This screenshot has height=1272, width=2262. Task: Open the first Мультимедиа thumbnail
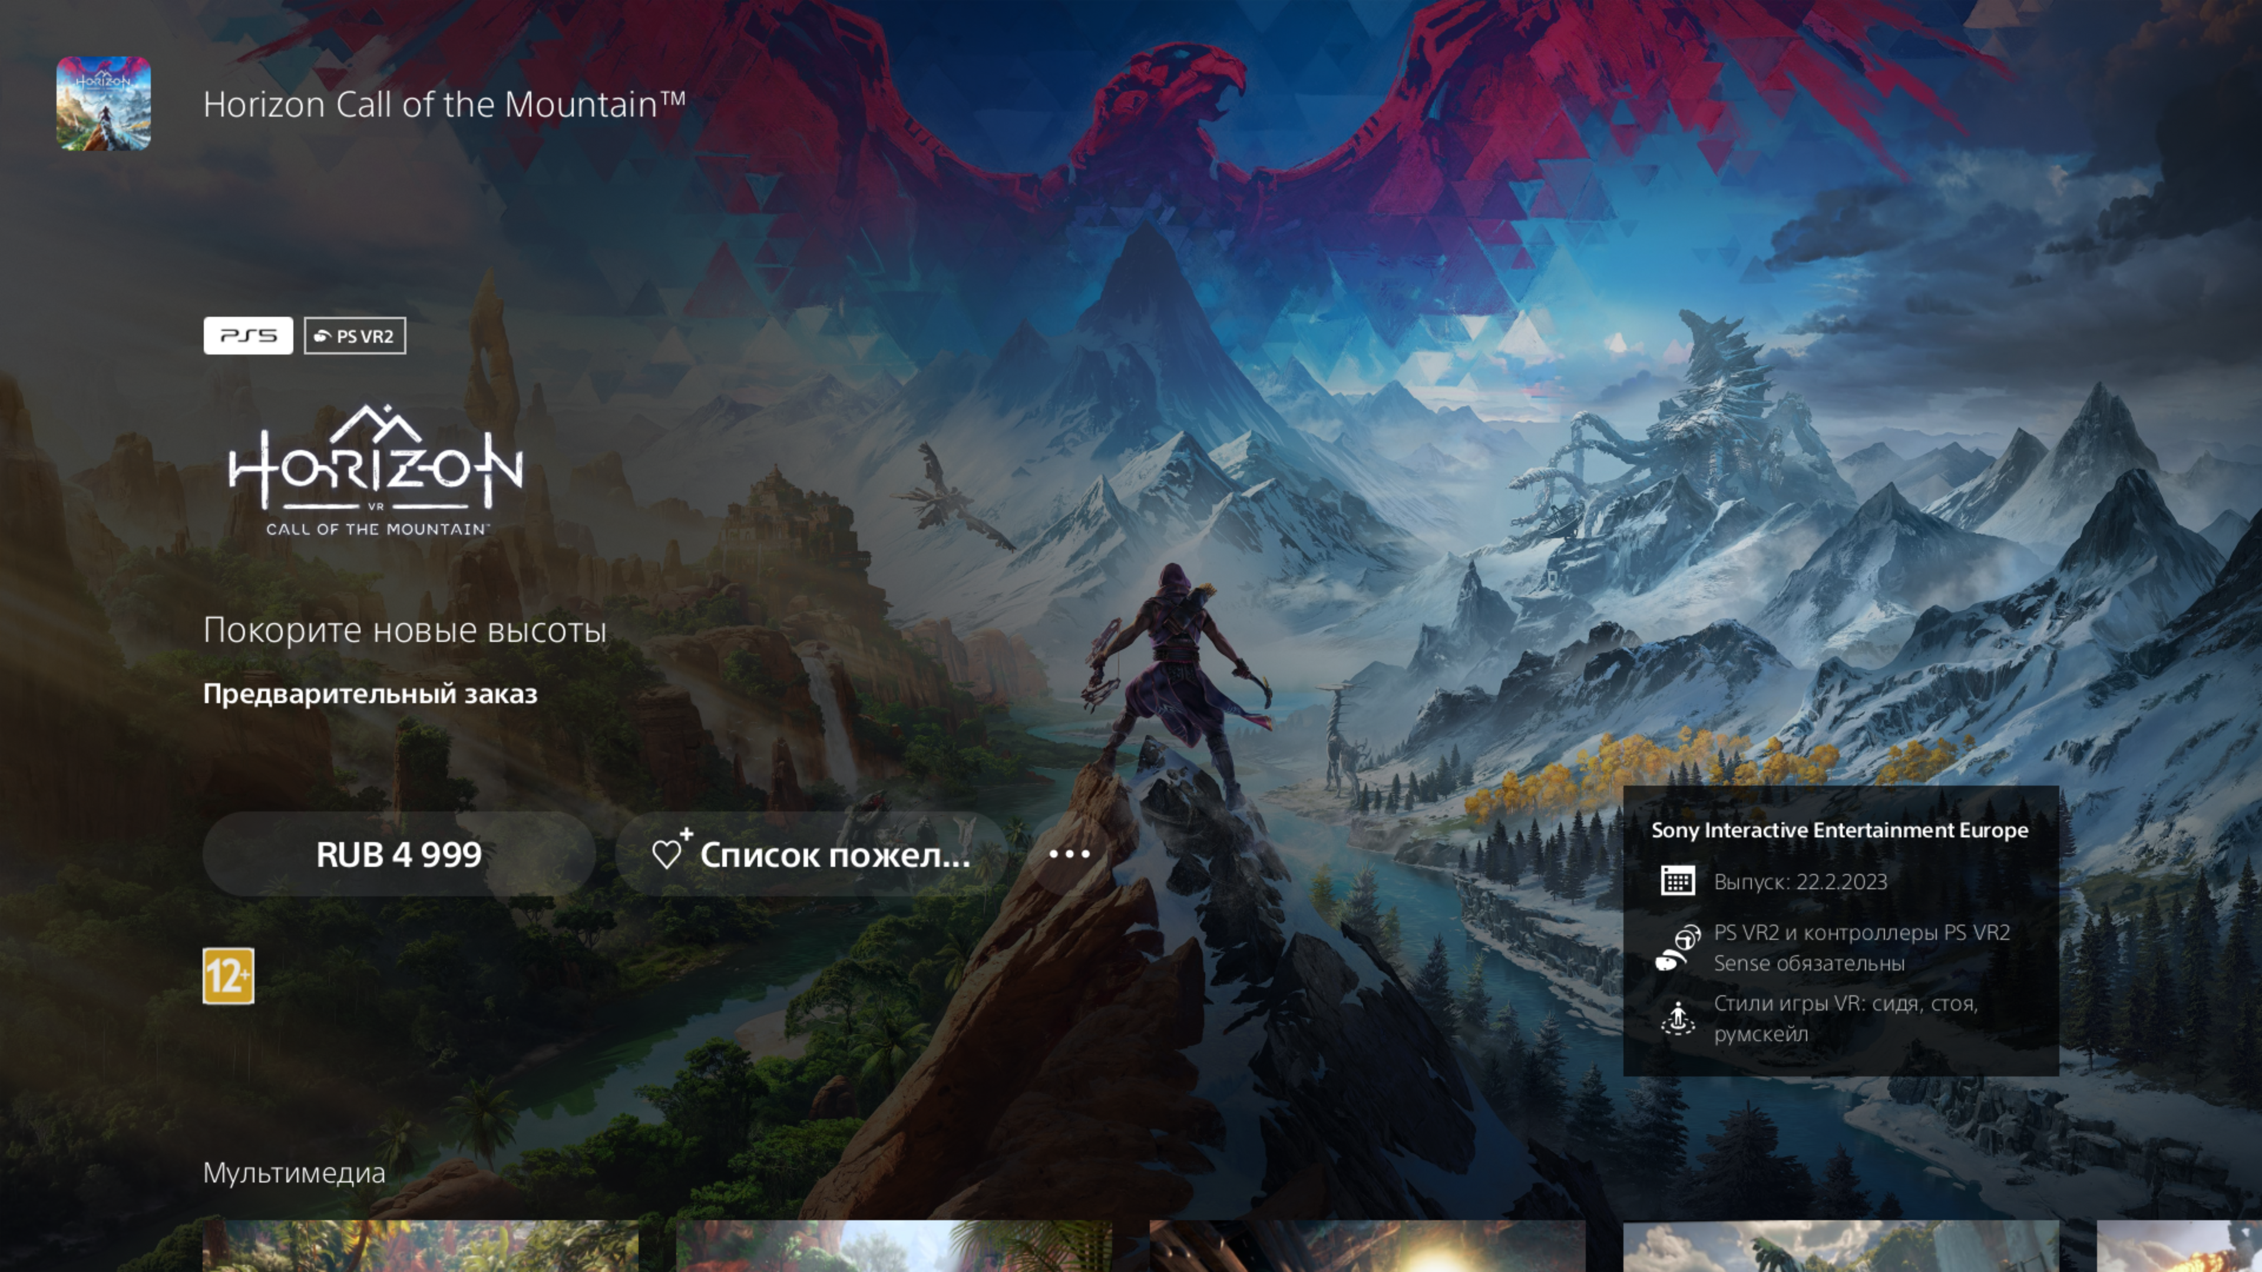(421, 1245)
